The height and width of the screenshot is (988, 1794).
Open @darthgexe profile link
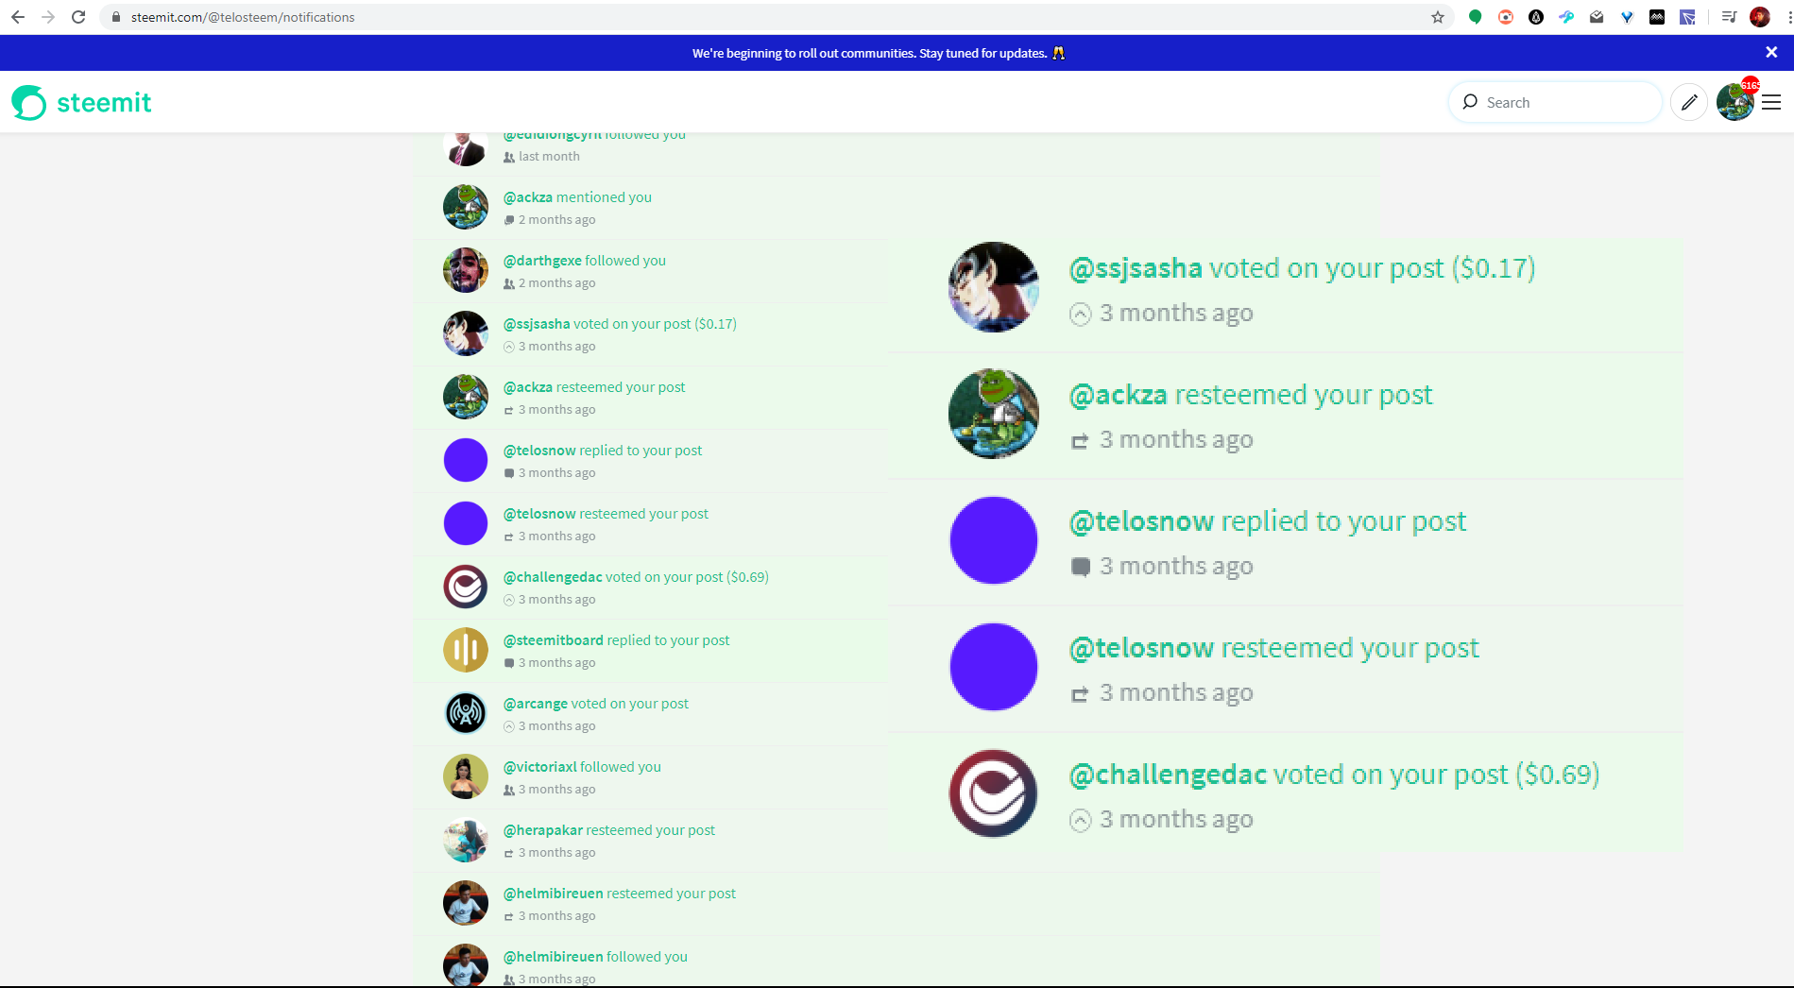click(x=541, y=261)
